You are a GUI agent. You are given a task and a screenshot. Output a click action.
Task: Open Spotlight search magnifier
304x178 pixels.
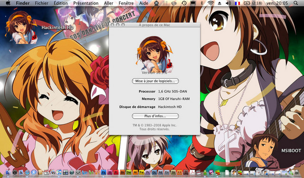tap(295, 3)
